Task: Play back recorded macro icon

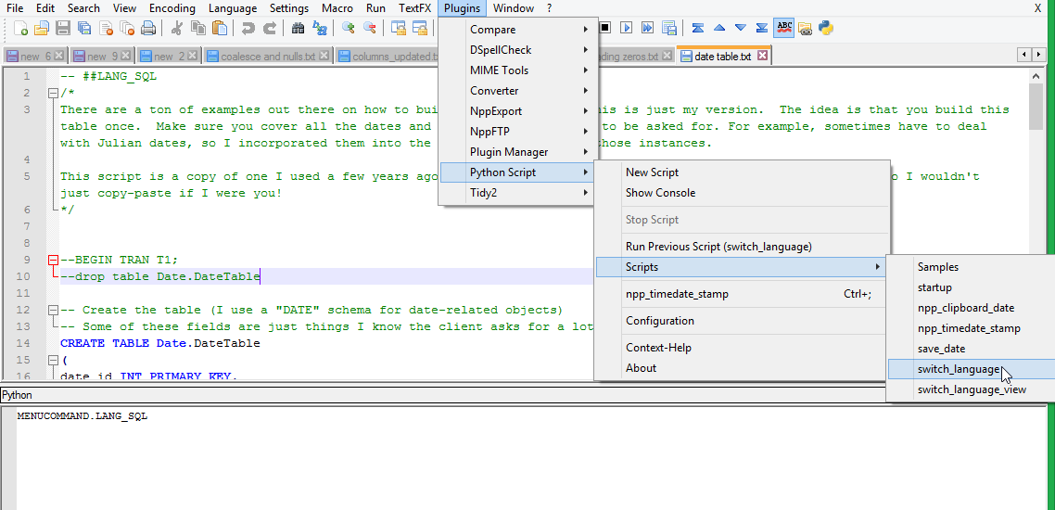Action: 627,28
